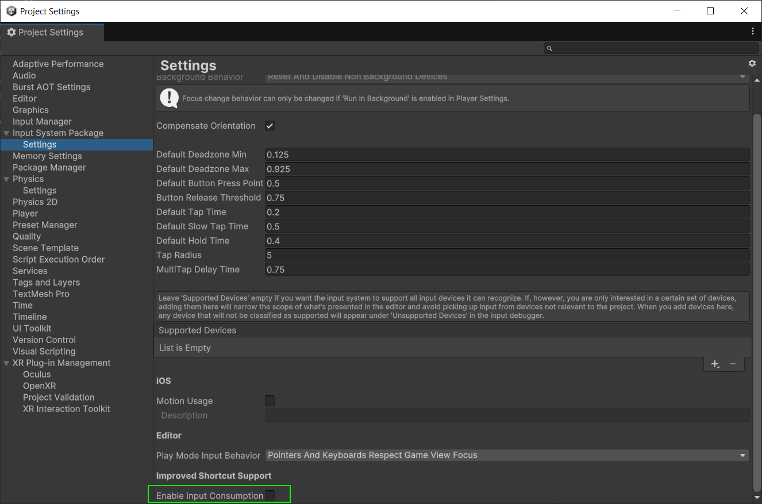Click the warning icon in the focus change notice
This screenshot has width=762, height=504.
tap(169, 98)
